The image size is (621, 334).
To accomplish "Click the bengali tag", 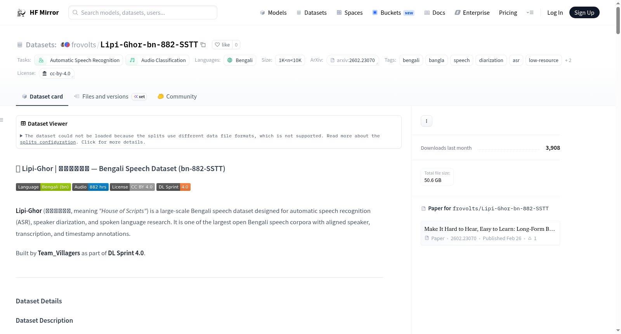I will point(411,60).
